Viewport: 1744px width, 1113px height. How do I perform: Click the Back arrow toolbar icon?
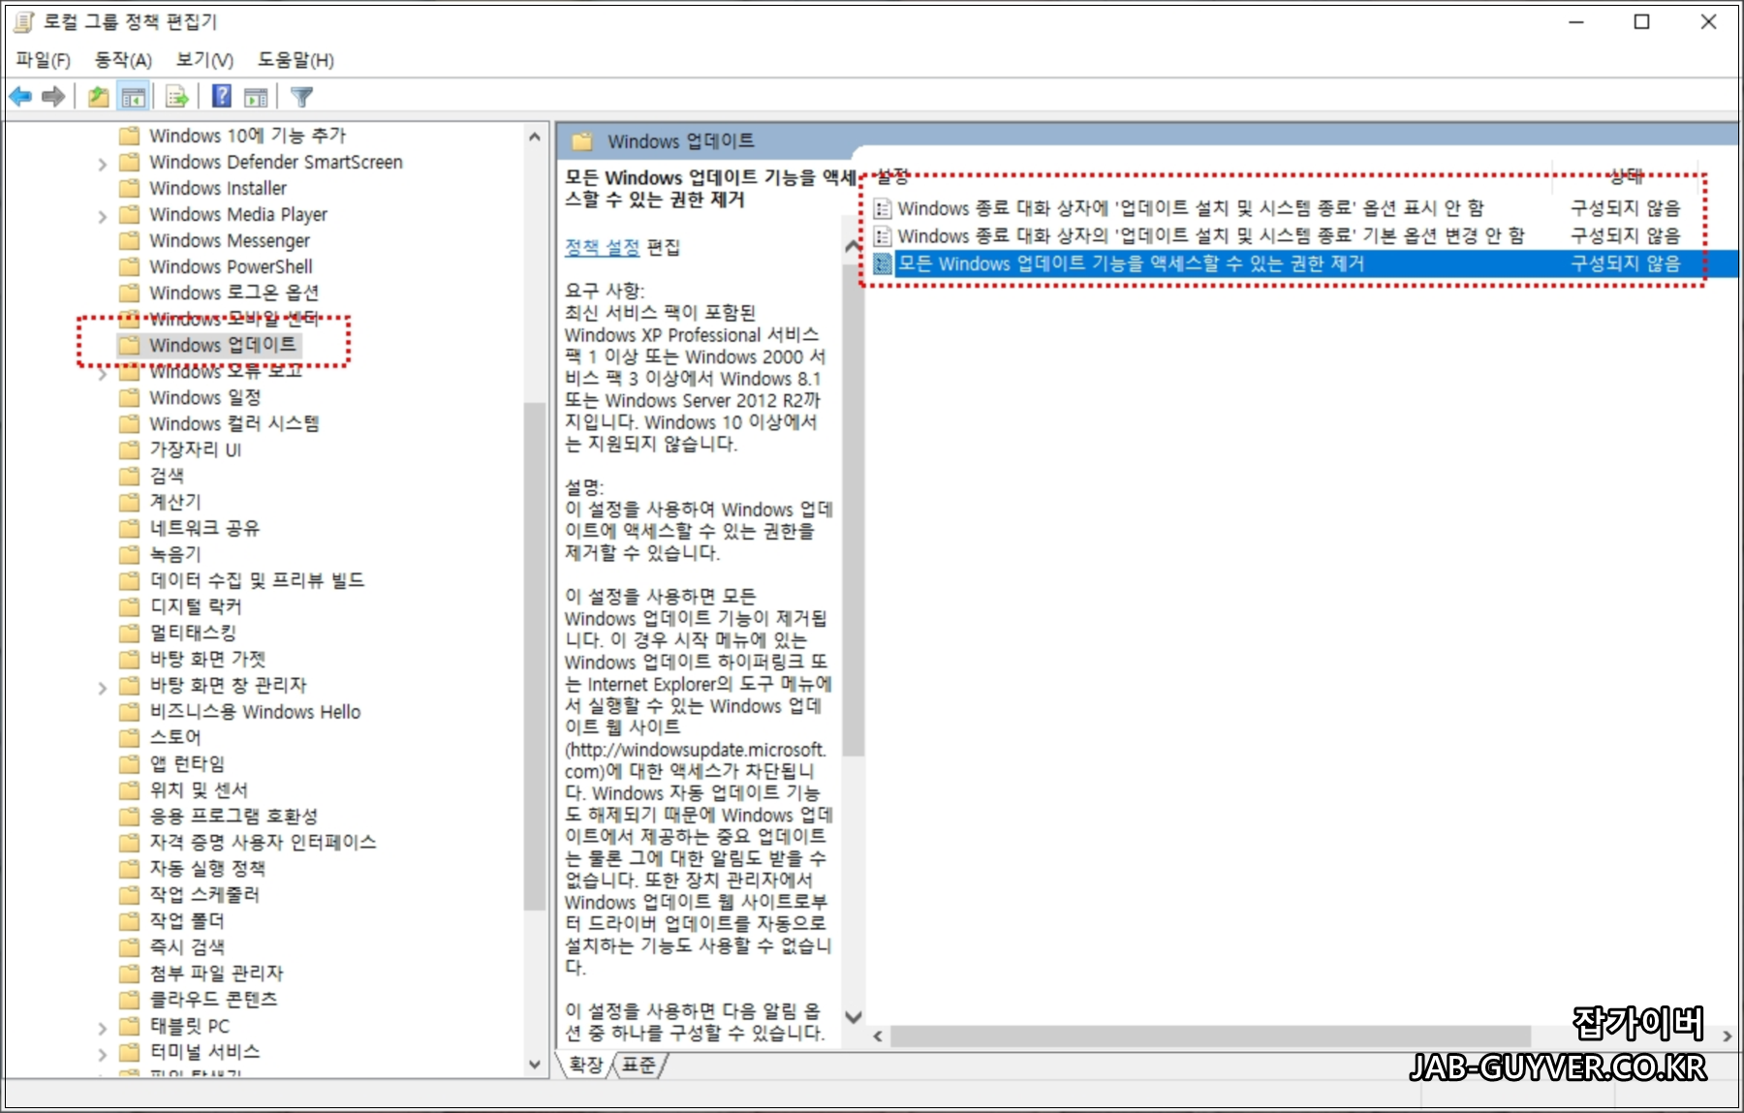pos(20,97)
